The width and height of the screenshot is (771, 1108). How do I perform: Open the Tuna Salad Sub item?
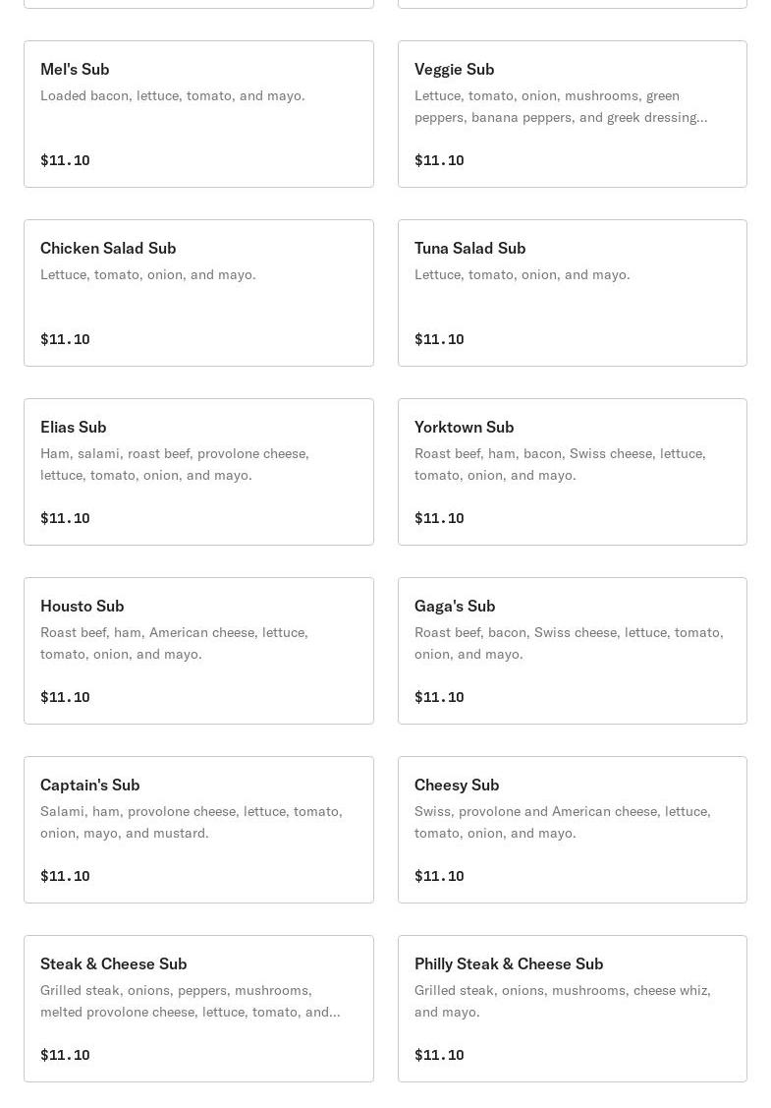coord(572,293)
